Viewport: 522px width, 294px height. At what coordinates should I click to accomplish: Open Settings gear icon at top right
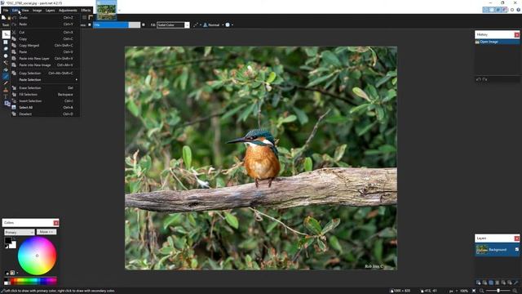tap(512, 10)
